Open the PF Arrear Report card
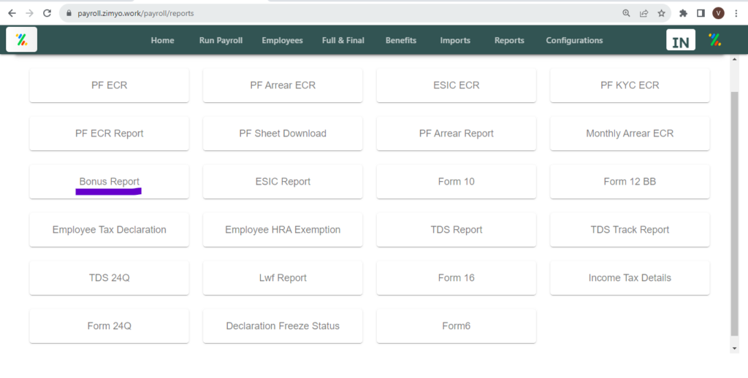This screenshot has width=748, height=378. click(456, 134)
